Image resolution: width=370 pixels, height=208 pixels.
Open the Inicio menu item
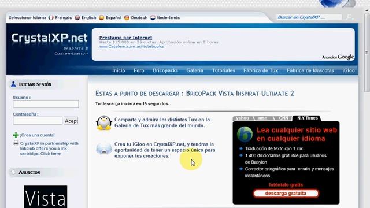pos(119,70)
